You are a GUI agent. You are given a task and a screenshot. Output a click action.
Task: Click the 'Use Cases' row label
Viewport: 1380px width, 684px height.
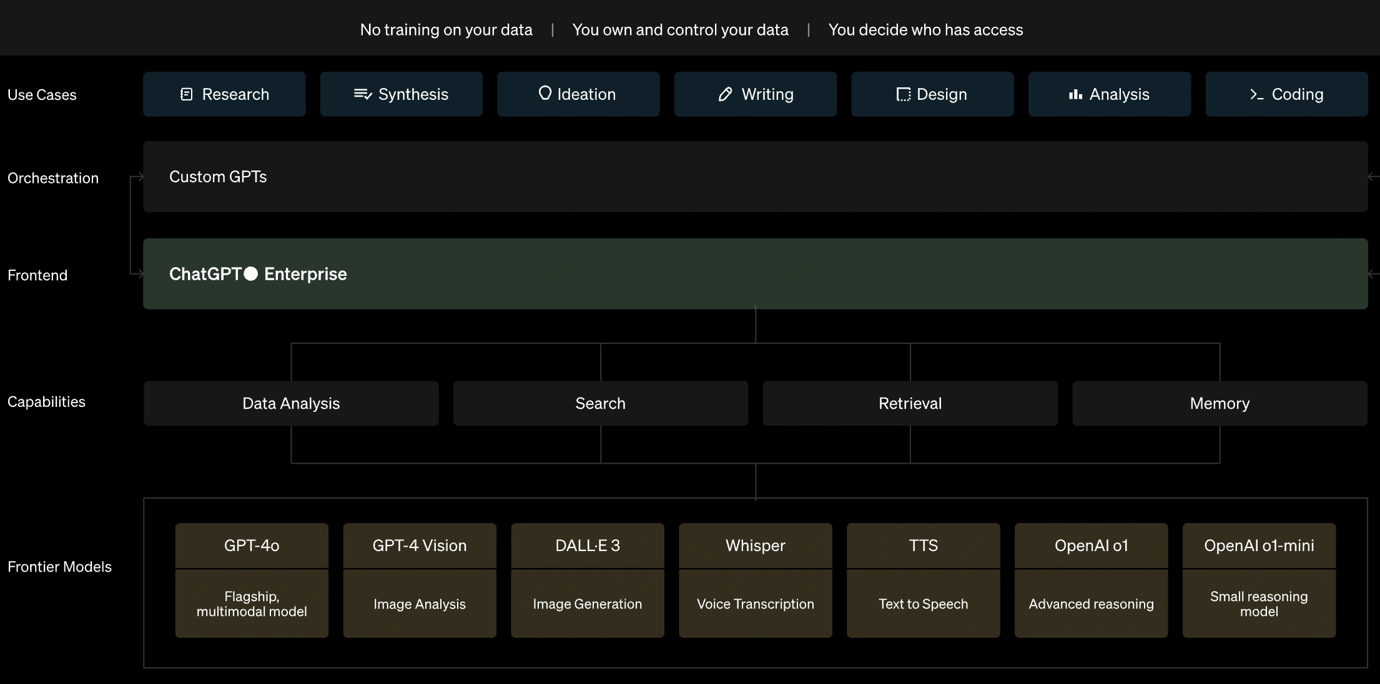42,95
